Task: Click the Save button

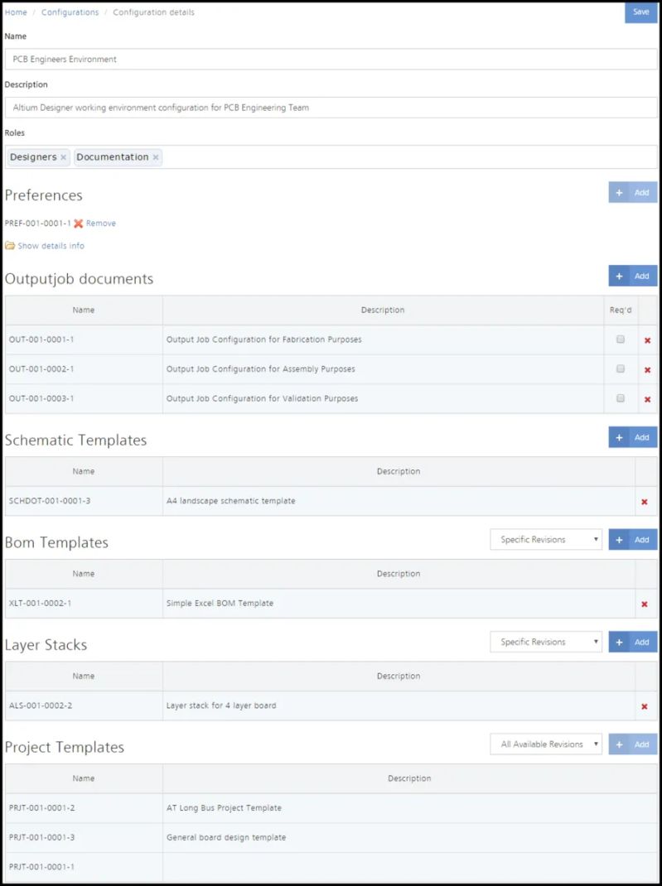Action: tap(641, 12)
